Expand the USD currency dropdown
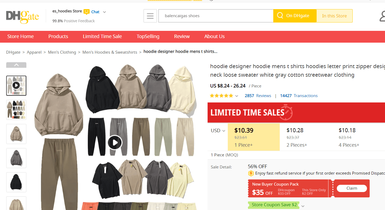Image resolution: width=385 pixels, height=210 pixels. pos(218,131)
